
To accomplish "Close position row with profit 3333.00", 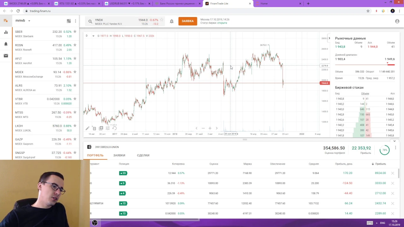I will point(393,183).
